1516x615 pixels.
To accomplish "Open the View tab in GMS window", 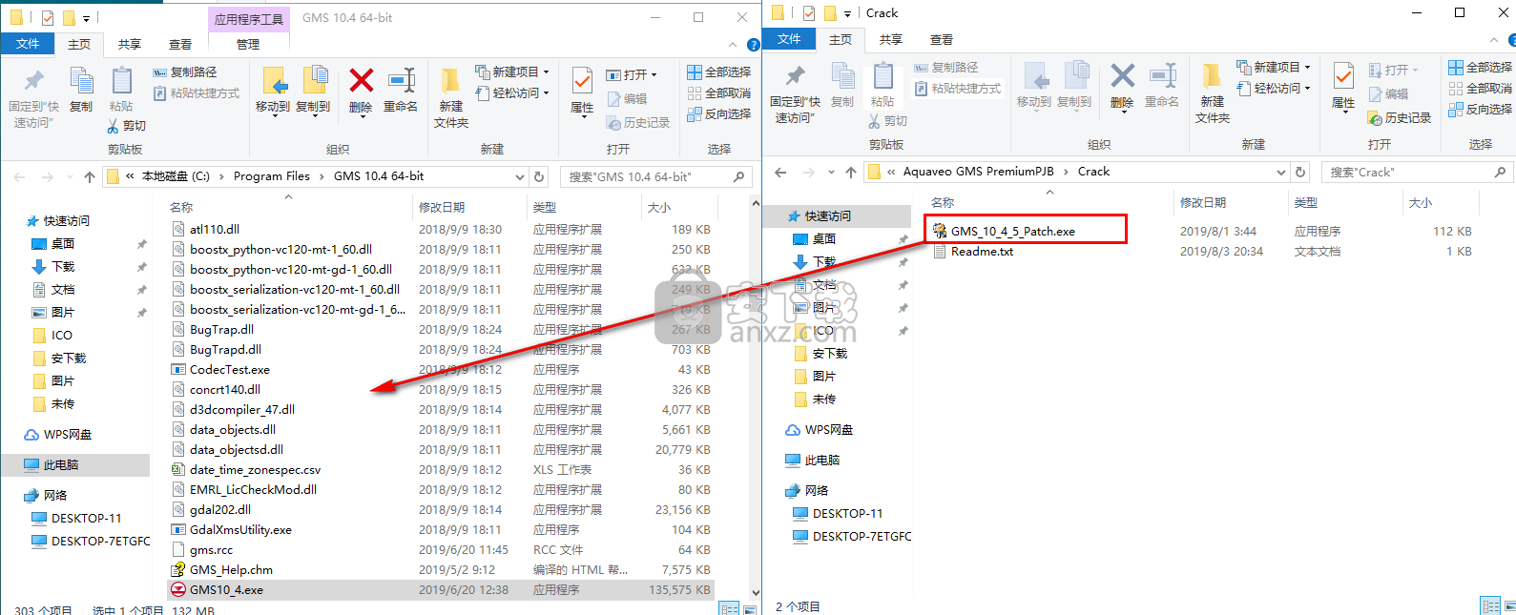I will click(x=180, y=44).
